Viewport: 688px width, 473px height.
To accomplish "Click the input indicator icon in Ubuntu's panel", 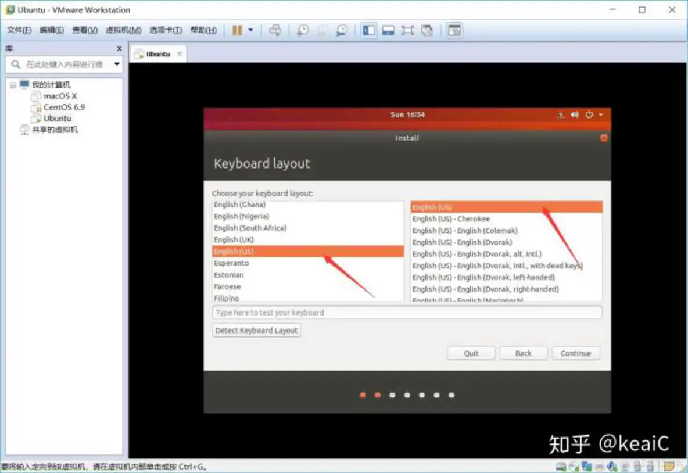I will click(x=560, y=115).
